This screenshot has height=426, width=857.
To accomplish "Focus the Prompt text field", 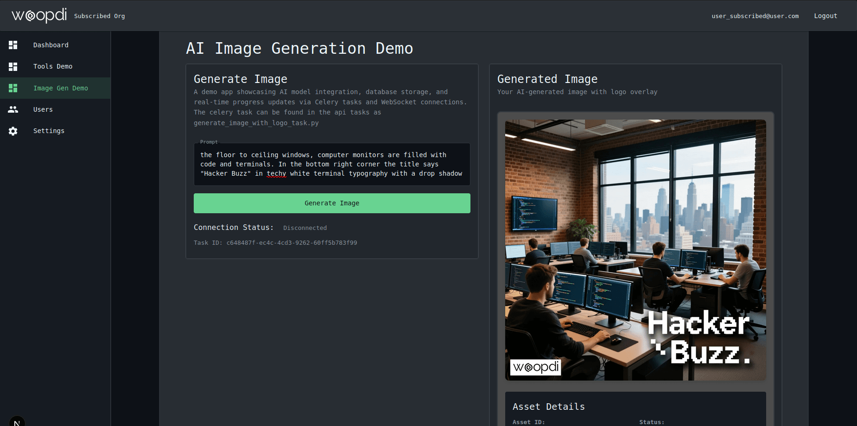I will pos(331,164).
